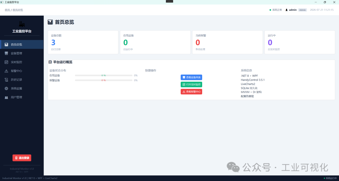This screenshot has height=181, width=339.
Task: Click the 系统正常 status text
Action: point(277,10)
